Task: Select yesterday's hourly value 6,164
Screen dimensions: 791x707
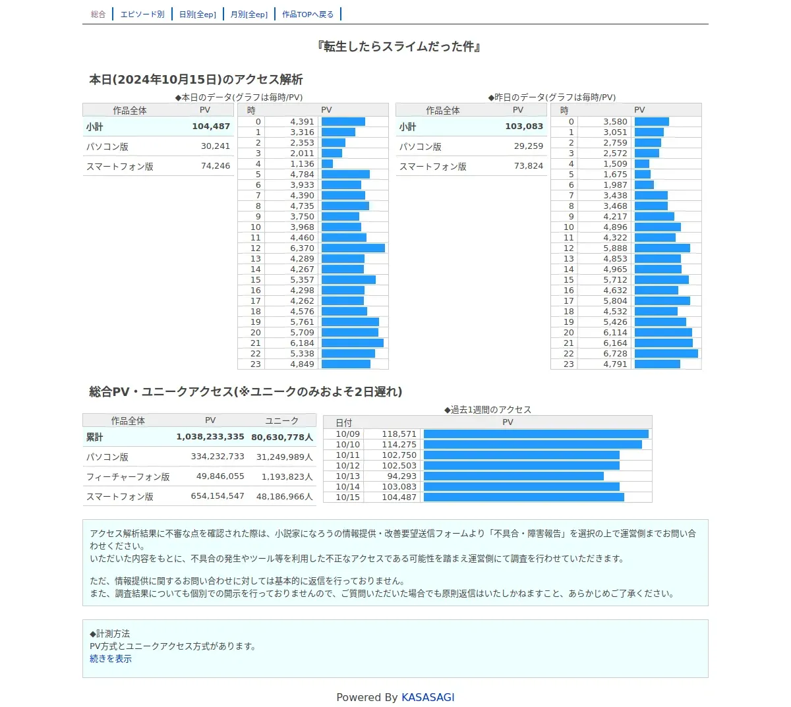Action: (615, 343)
